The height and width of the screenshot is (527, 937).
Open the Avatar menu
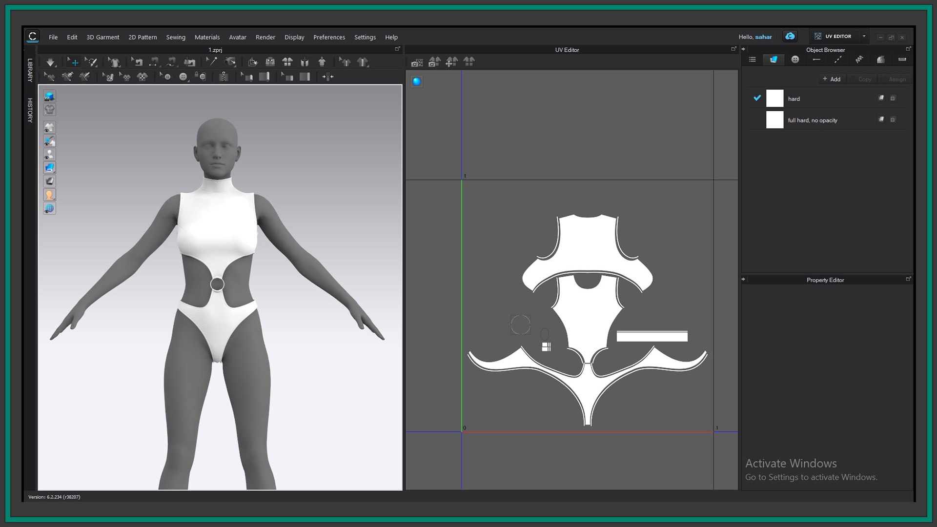(238, 37)
